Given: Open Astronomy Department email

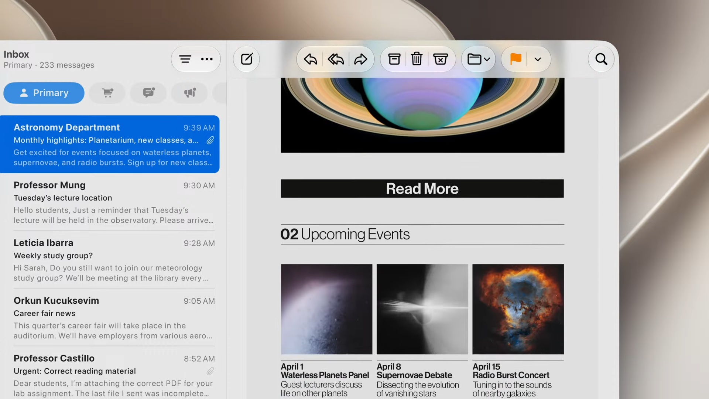Looking at the screenshot, I should point(110,144).
